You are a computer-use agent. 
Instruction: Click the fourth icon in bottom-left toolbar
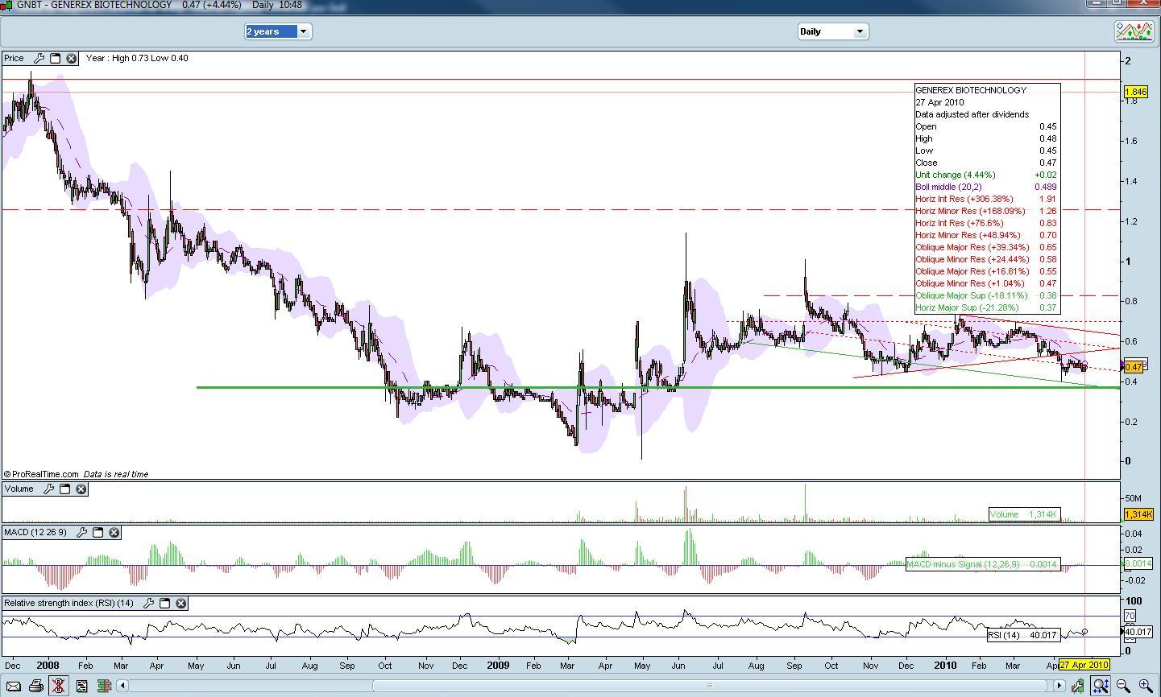81,686
